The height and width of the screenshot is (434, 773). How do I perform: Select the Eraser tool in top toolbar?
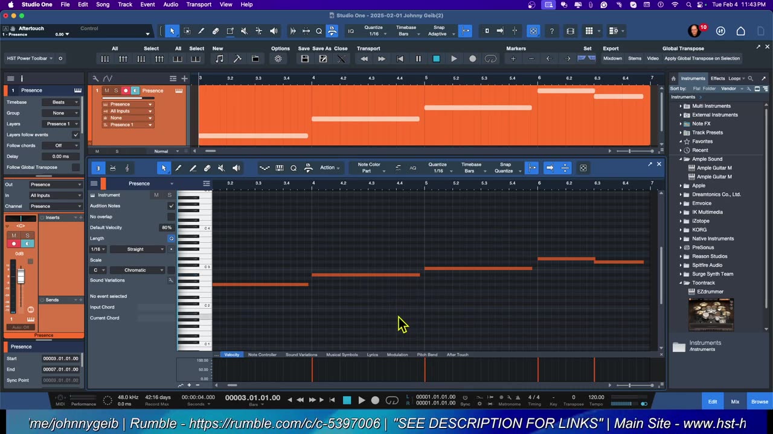click(216, 31)
